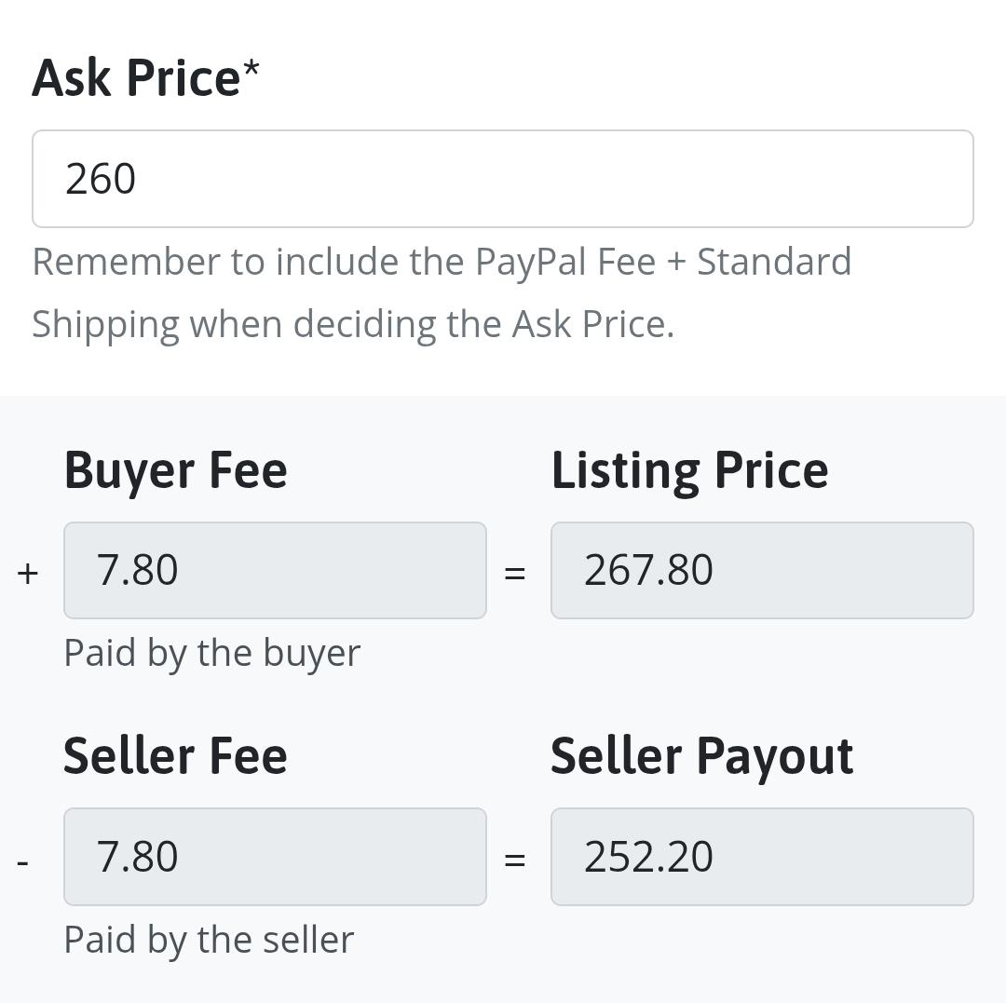Click the 'Paid by the seller' note
1006x1003 pixels.
click(209, 940)
